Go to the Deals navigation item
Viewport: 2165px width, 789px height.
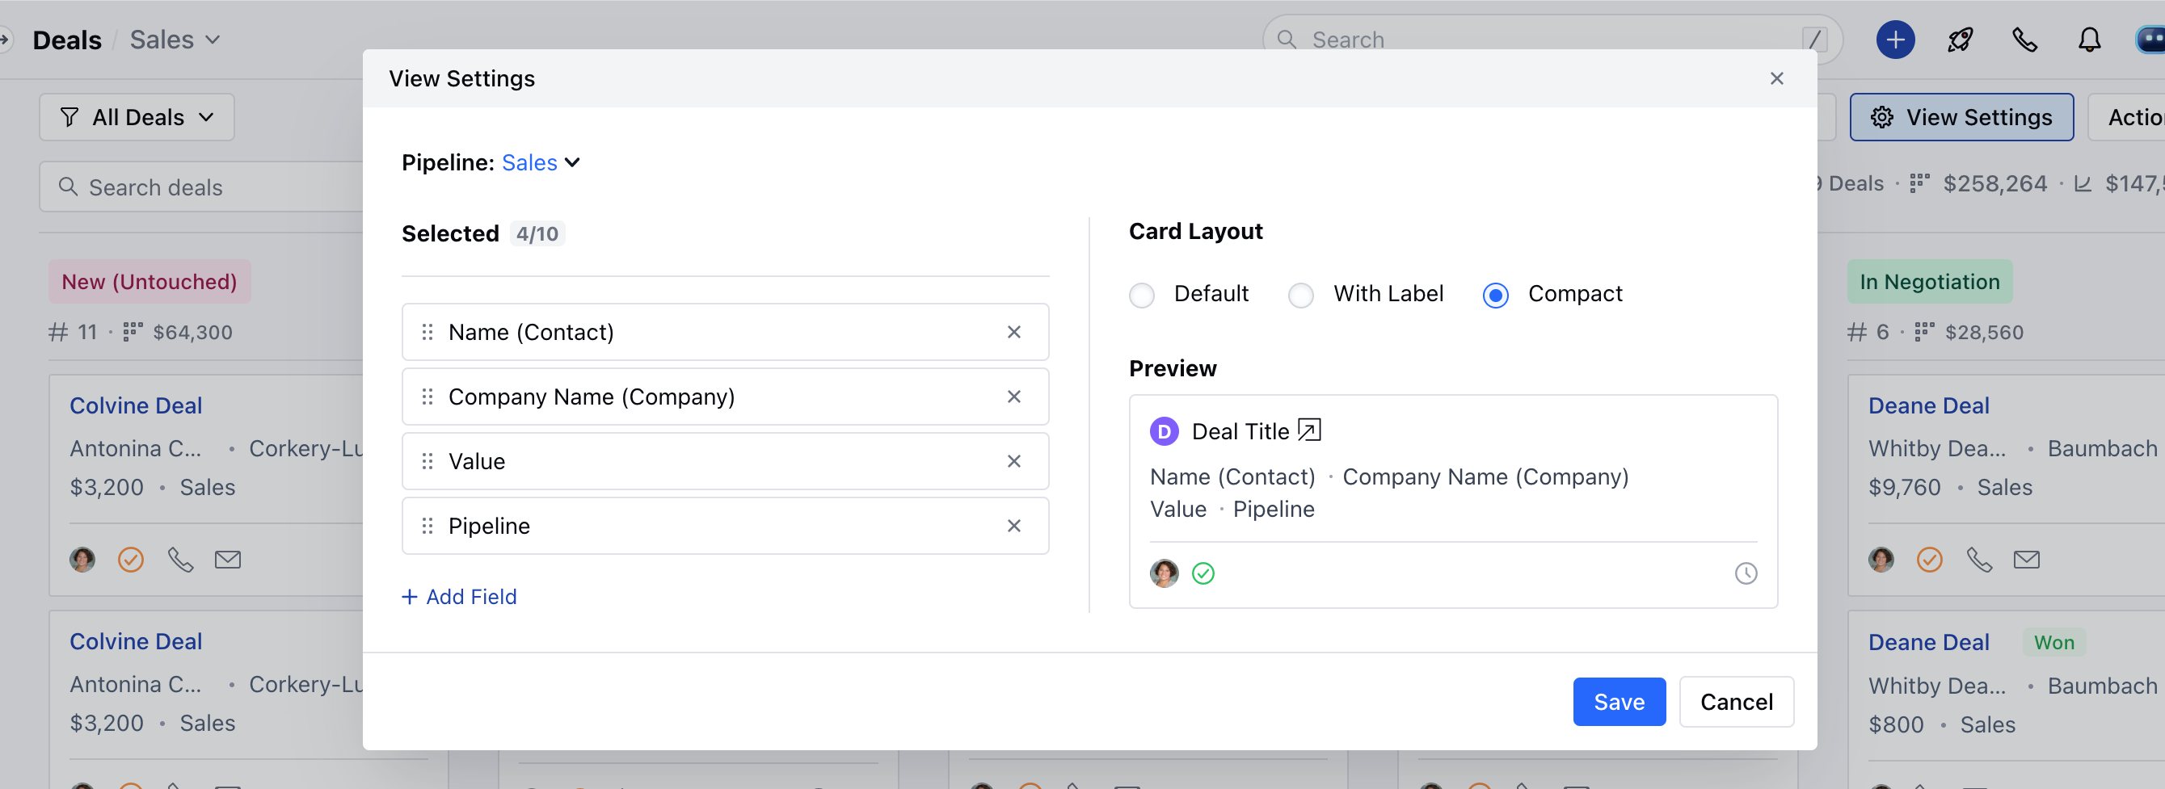(x=66, y=39)
